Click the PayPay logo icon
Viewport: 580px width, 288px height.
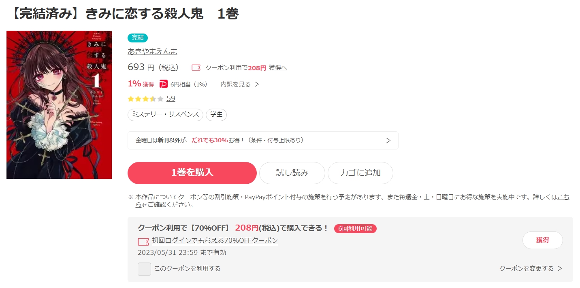pos(164,84)
